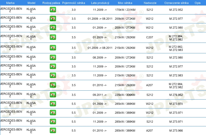Viewport: 206px width, 135px height.
Task: Click W212 cell in M 273.971 row
Action: pyautogui.click(x=150, y=113)
